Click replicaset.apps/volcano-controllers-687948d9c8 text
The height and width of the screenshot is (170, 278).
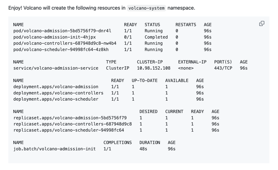72,124
